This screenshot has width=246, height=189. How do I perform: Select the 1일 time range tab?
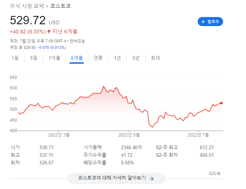point(15,58)
